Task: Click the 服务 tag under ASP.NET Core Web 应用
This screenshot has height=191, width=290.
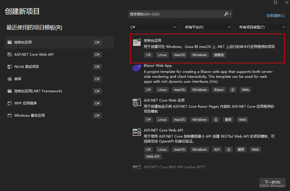Action: click(x=228, y=120)
